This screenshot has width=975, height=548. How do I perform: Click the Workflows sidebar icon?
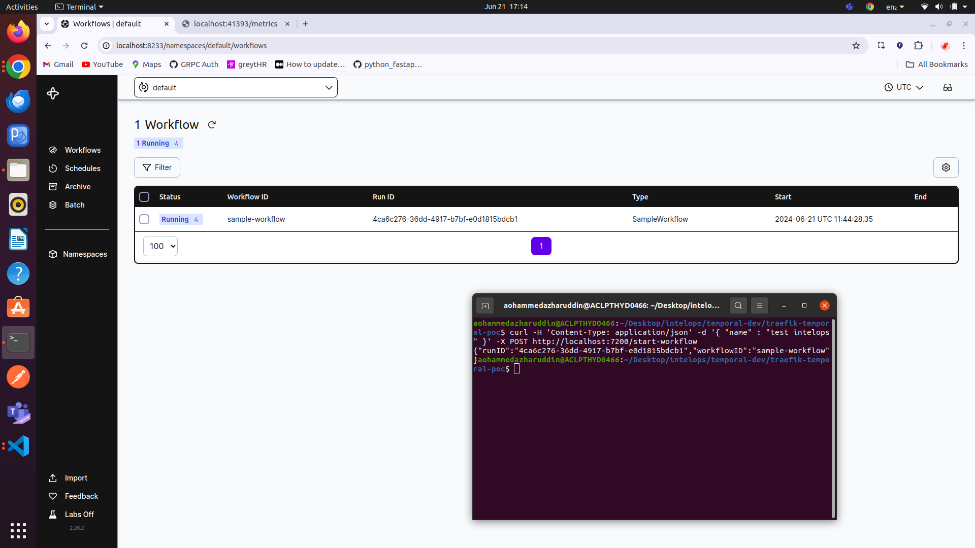click(52, 149)
